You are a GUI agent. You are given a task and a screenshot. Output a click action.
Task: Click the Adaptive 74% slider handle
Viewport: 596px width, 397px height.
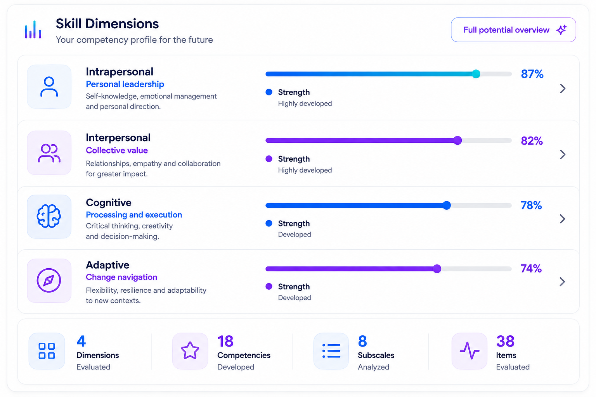click(437, 269)
